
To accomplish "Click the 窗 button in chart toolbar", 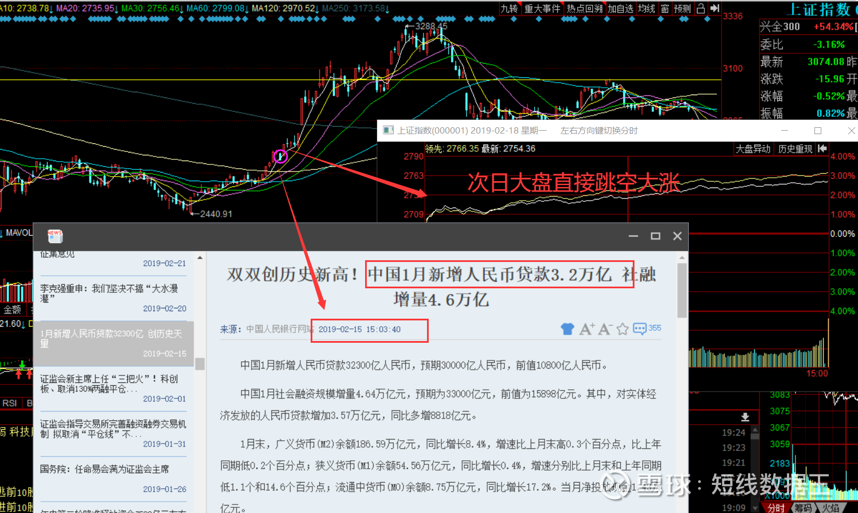I will coord(665,9).
